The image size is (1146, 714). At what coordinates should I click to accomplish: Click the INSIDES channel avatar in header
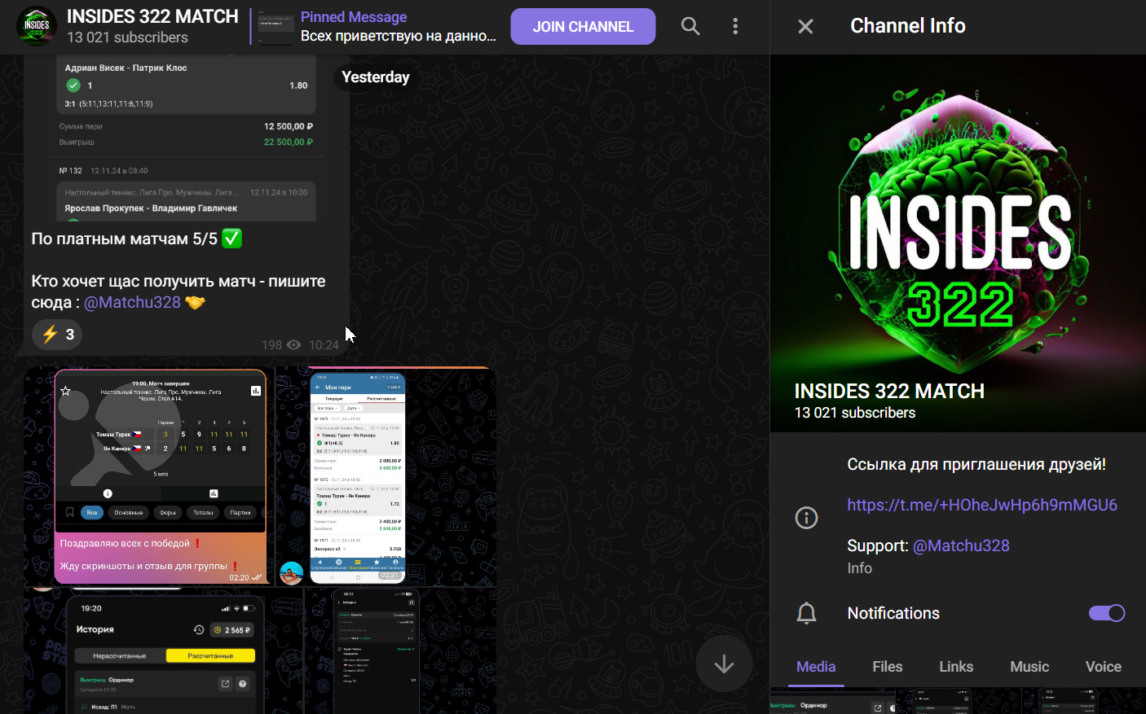coord(37,26)
